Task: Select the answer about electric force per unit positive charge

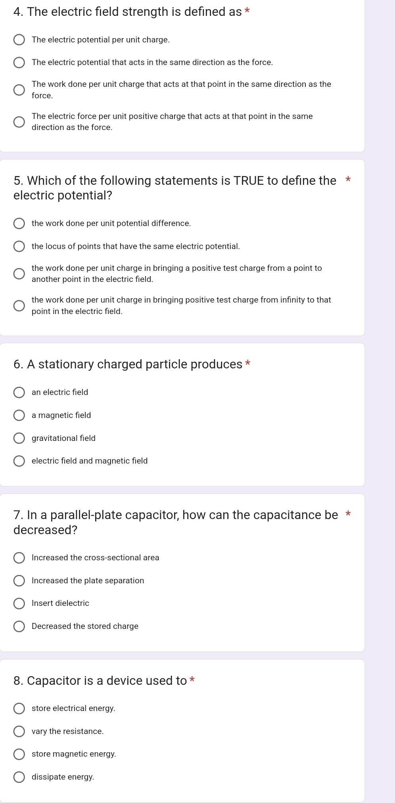Action: [x=19, y=121]
